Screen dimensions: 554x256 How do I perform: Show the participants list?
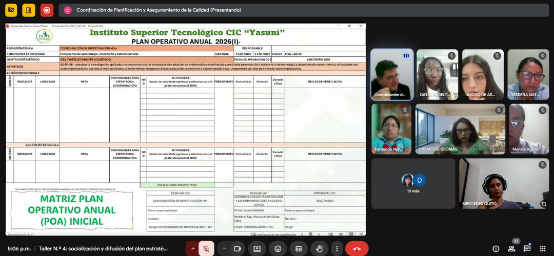coord(511,248)
